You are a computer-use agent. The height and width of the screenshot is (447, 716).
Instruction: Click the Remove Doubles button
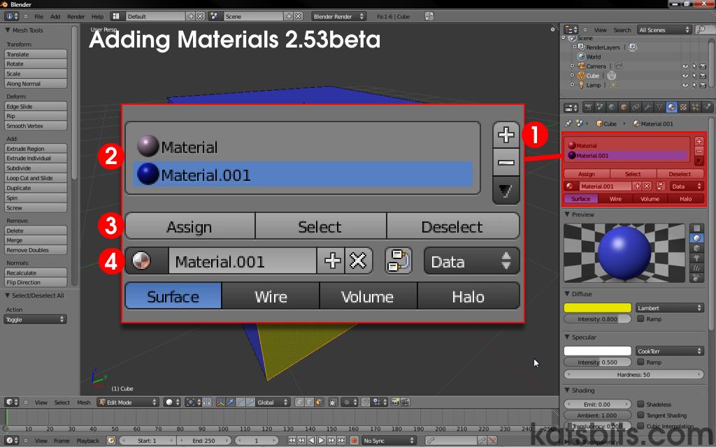(36, 251)
